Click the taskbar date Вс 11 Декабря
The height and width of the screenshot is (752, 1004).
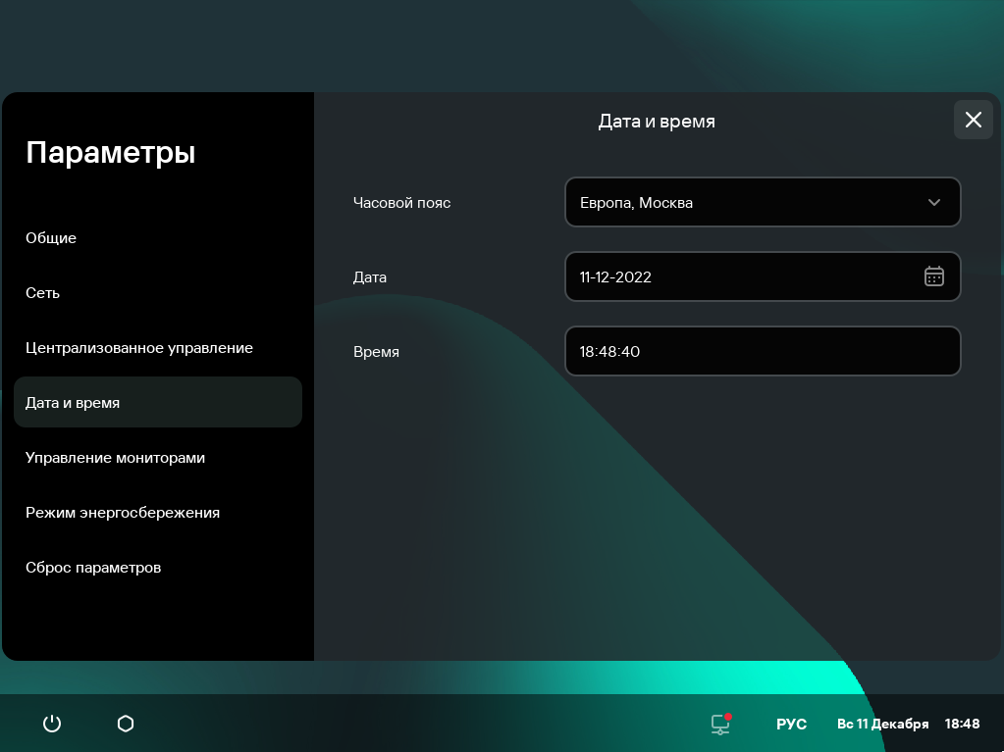pyautogui.click(x=882, y=724)
